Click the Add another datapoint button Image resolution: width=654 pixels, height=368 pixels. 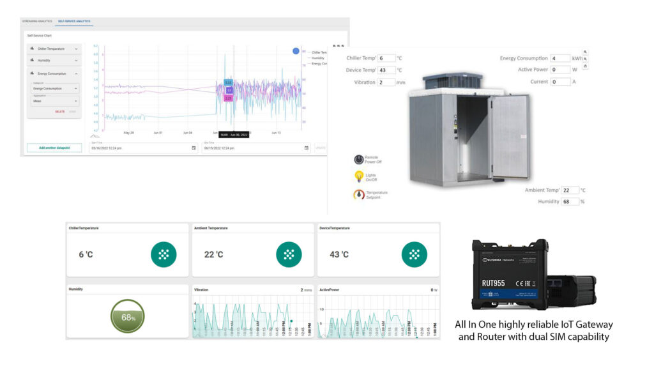pos(54,148)
